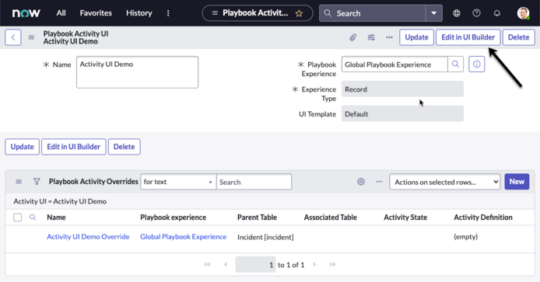This screenshot has height=282, width=540.
Task: Go to last page of list
Action: [333, 264]
